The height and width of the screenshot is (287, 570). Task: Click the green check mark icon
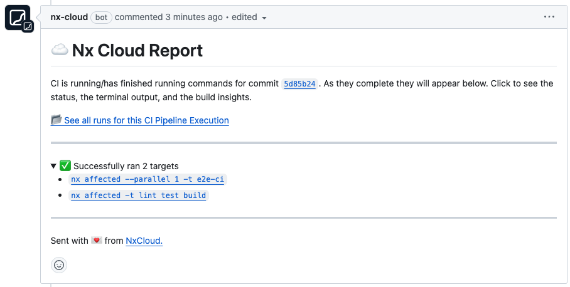point(65,166)
